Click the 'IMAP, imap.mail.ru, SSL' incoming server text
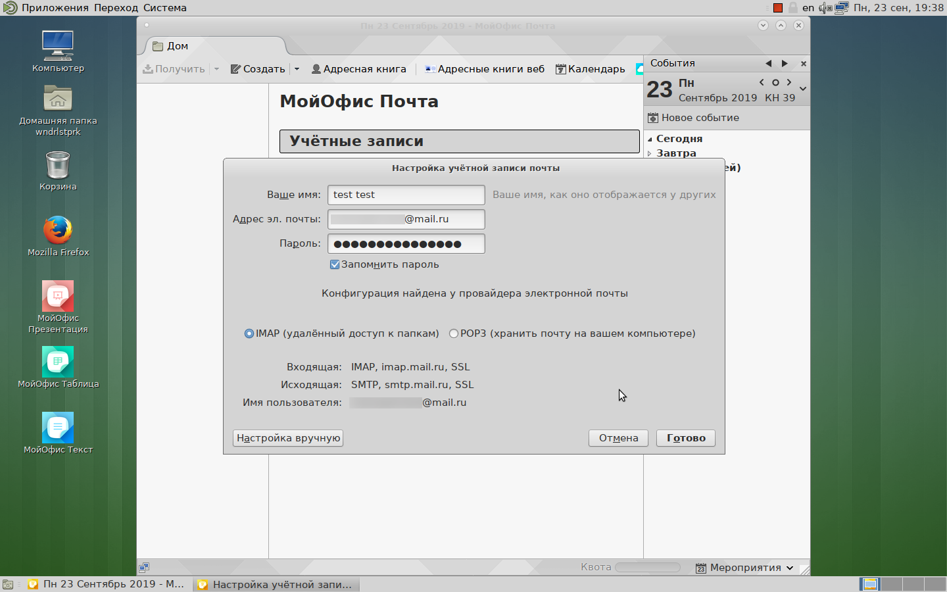 410,367
